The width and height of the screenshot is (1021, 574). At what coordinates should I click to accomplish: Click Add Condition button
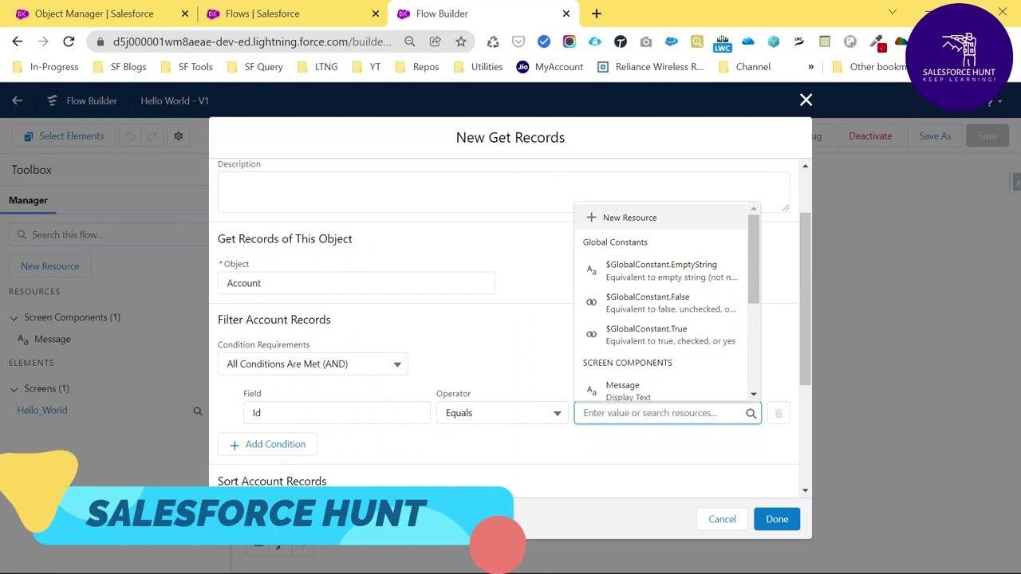coord(268,444)
